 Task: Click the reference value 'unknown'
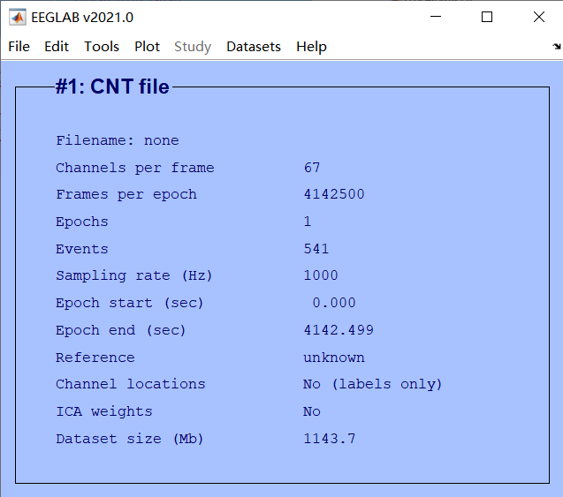coord(334,358)
